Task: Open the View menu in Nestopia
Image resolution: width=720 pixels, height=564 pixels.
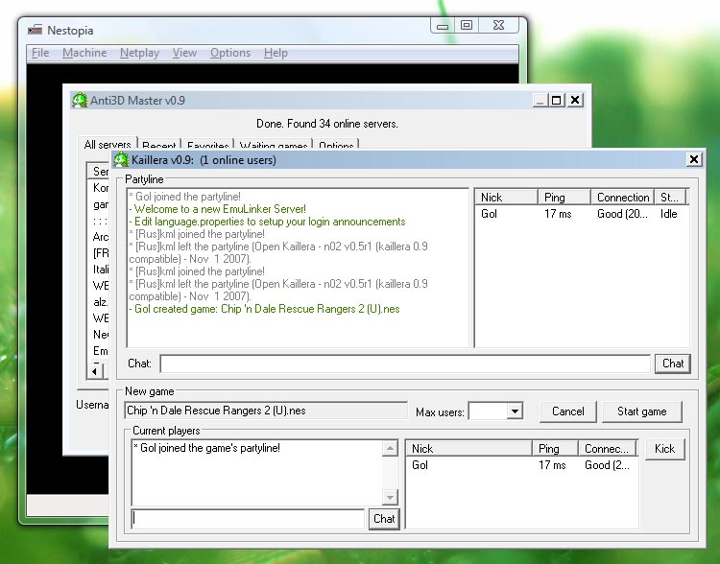Action: point(184,53)
